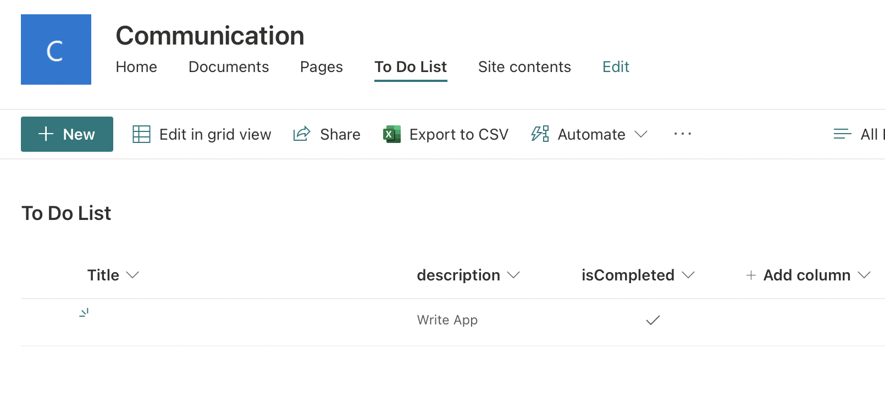The image size is (885, 397).
Task: Expand the isCompleted column menu
Action: coord(688,275)
